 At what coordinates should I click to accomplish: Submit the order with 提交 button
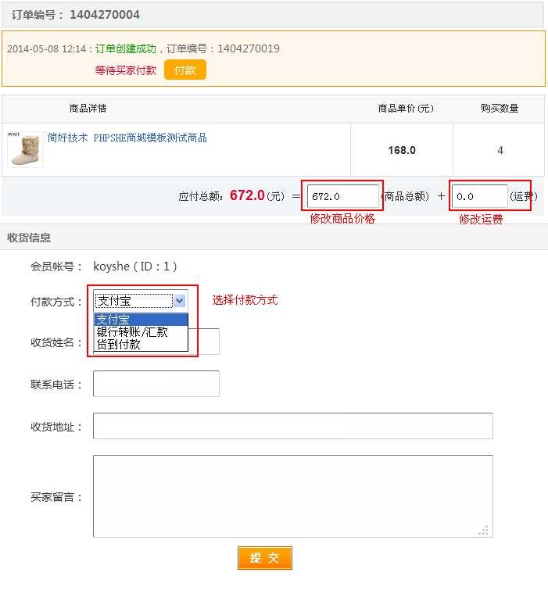coord(264,558)
